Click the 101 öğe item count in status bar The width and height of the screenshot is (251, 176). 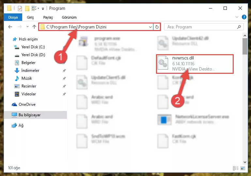[x=14, y=168]
